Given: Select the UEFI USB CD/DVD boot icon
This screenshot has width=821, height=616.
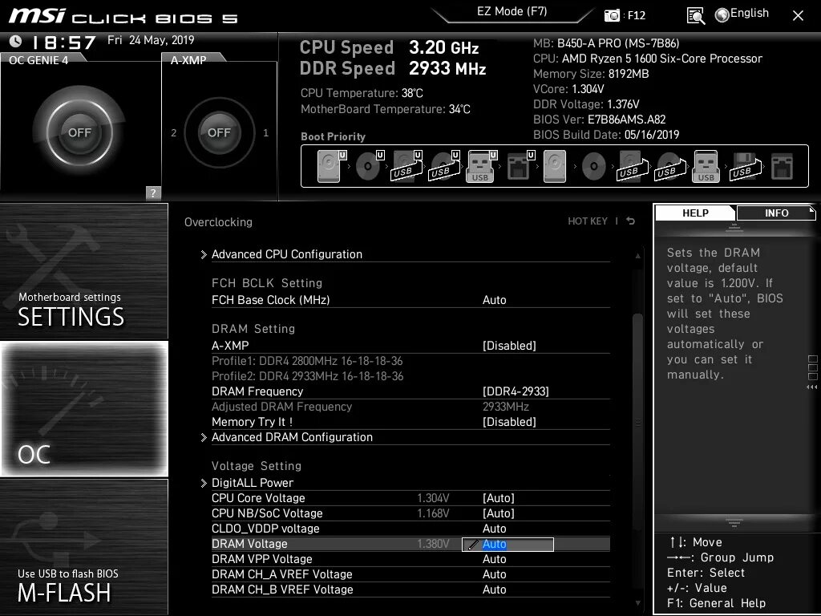Looking at the screenshot, I should pyautogui.click(x=444, y=166).
